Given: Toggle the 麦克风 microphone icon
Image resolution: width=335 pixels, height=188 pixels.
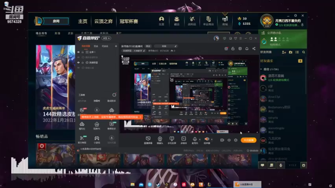Looking at the screenshot, I should [x=195, y=140].
